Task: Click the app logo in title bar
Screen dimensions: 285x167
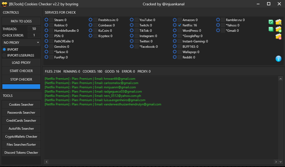Action: (4, 4)
